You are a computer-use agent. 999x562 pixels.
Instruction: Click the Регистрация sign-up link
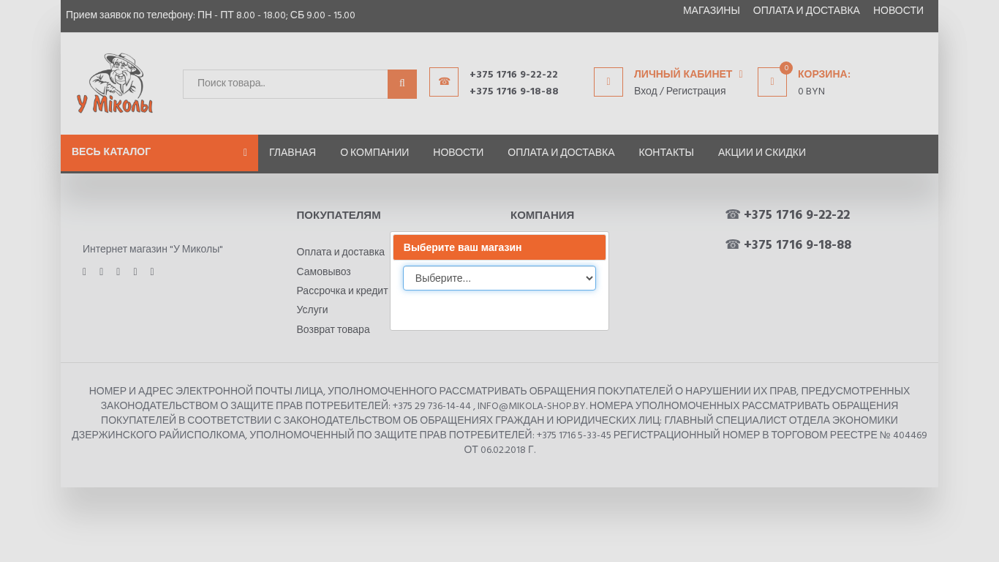tap(696, 91)
